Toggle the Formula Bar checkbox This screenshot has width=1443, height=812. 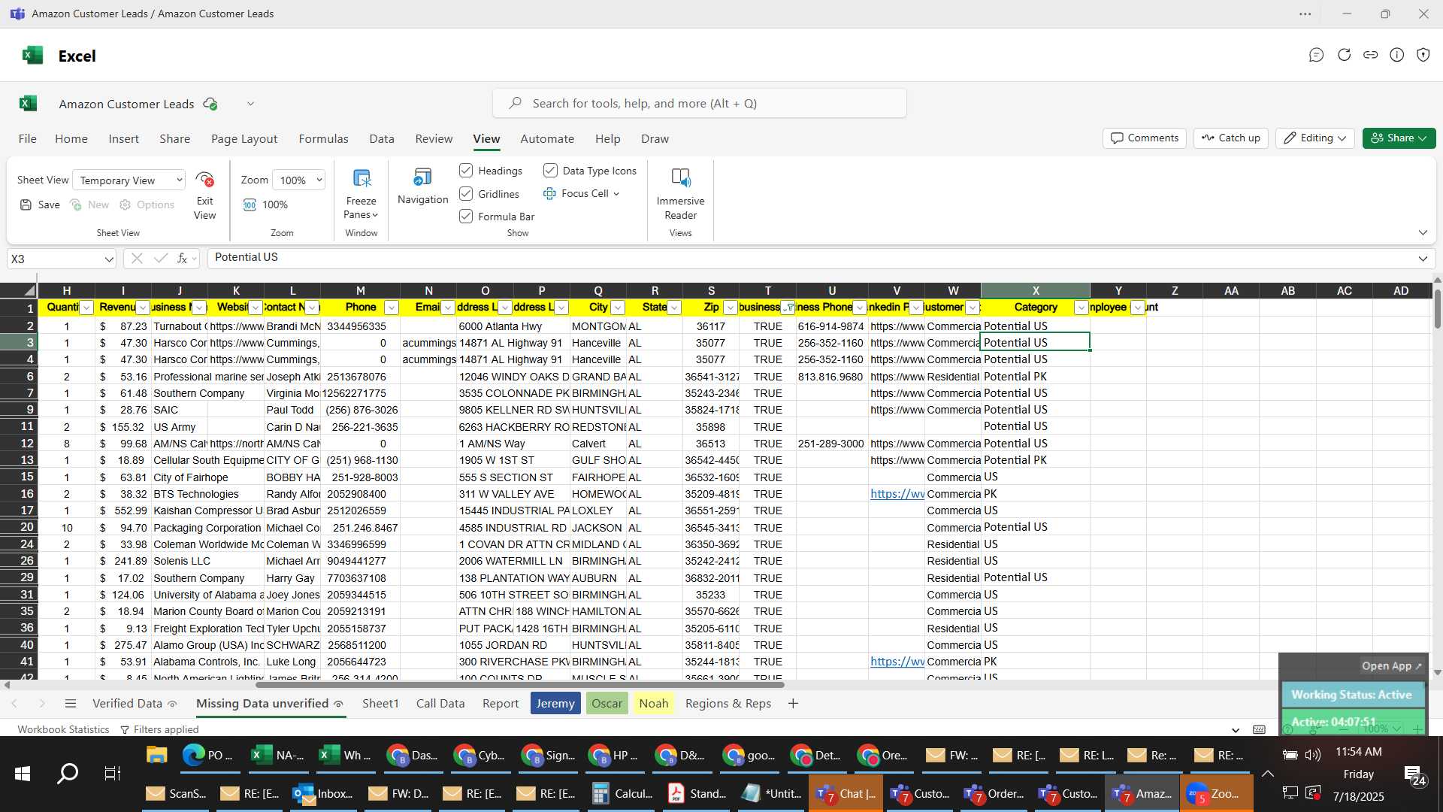tap(466, 217)
